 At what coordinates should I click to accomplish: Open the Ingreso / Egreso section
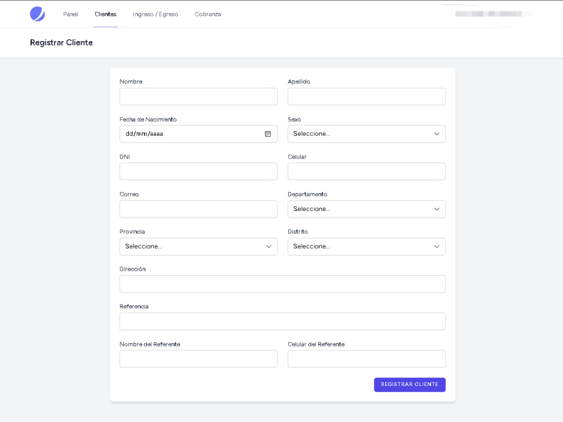click(x=155, y=15)
